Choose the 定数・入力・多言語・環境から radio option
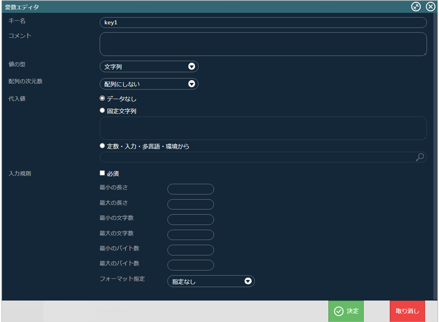Screen dimensions: 439x322 (102, 146)
